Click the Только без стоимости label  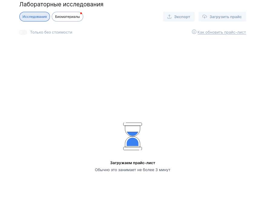(x=51, y=32)
